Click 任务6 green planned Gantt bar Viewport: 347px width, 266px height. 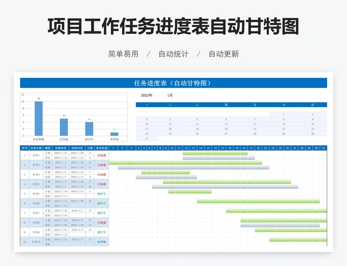coord(259,201)
